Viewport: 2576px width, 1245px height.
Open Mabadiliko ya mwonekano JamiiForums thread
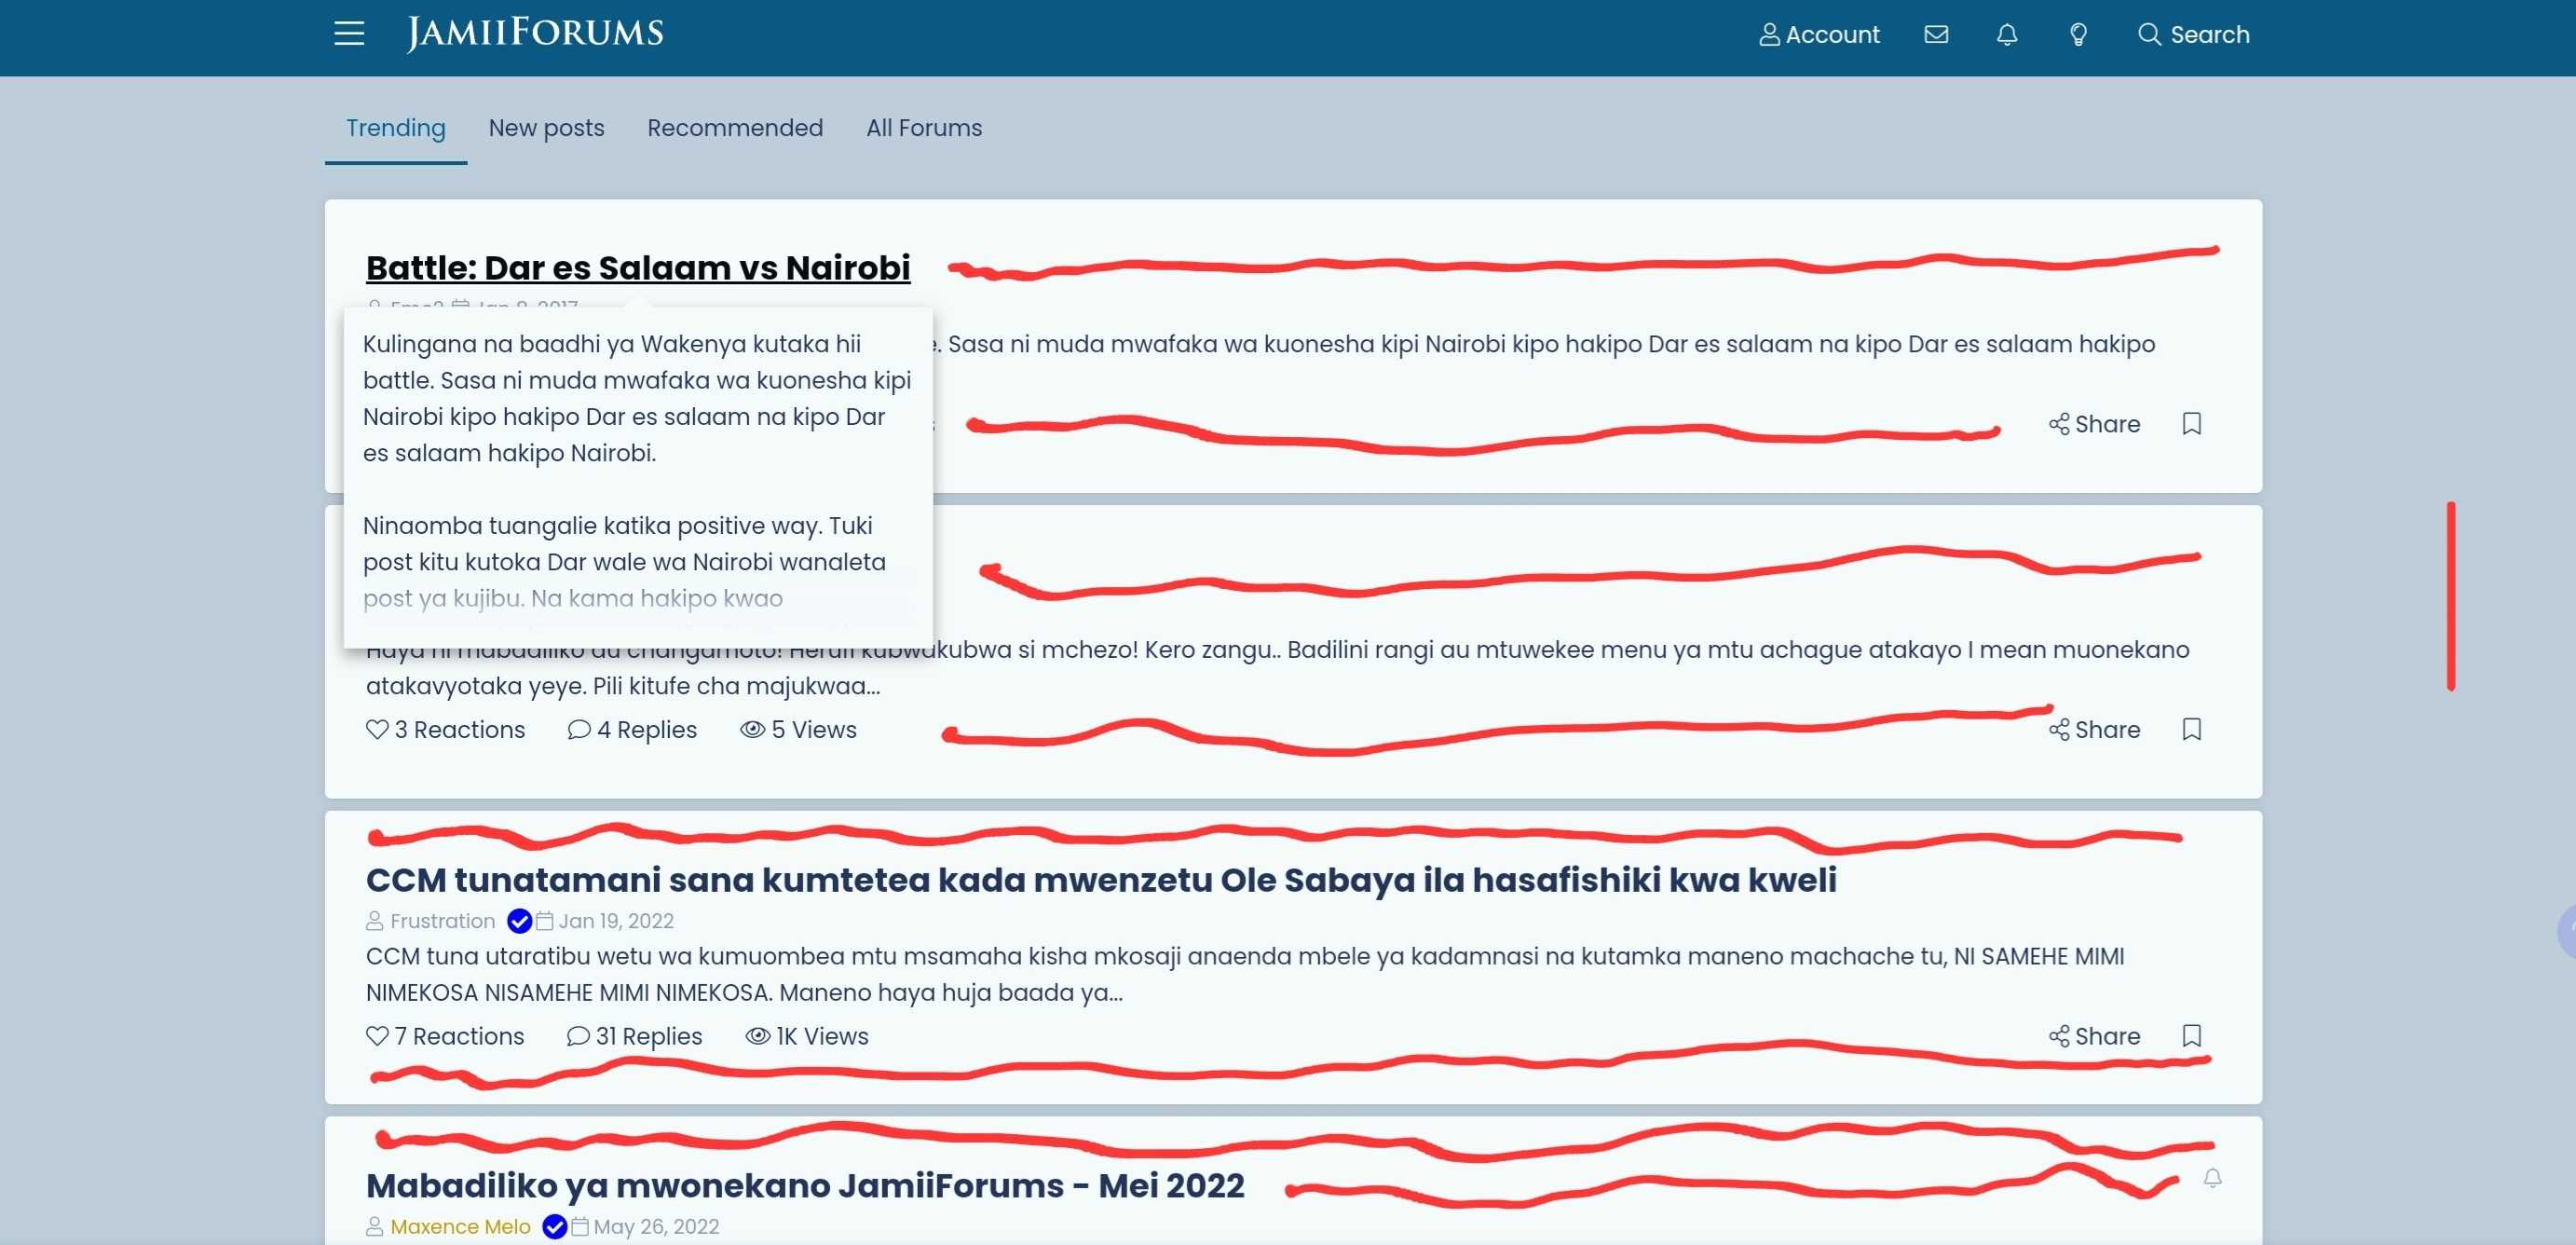pyautogui.click(x=805, y=1185)
